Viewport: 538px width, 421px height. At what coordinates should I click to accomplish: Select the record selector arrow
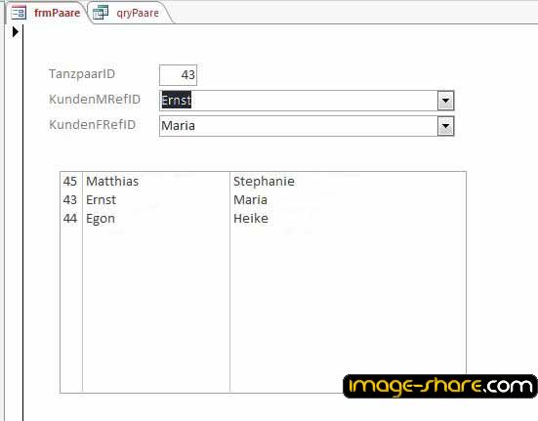(x=15, y=31)
